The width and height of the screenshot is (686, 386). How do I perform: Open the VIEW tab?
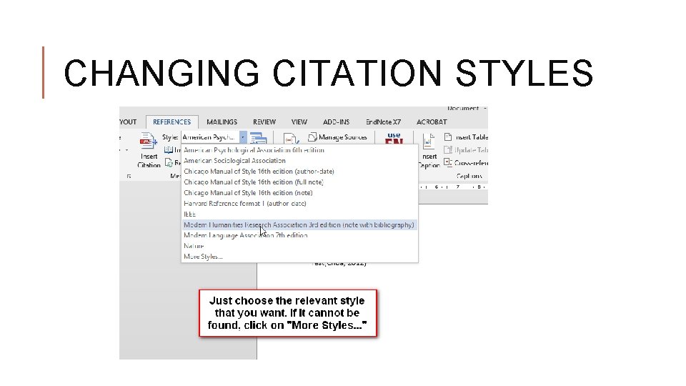click(x=299, y=122)
